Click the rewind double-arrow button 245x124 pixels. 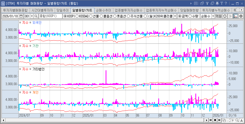(211, 120)
